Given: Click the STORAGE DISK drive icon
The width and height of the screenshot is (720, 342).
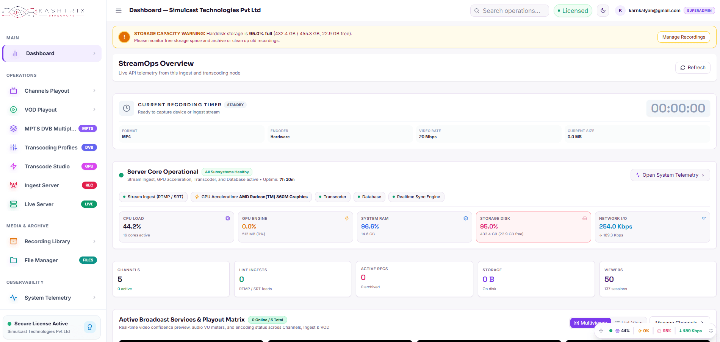Looking at the screenshot, I should [x=585, y=218].
